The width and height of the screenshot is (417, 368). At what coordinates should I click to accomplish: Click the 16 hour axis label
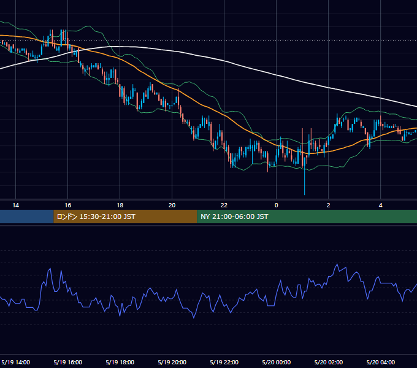68,205
